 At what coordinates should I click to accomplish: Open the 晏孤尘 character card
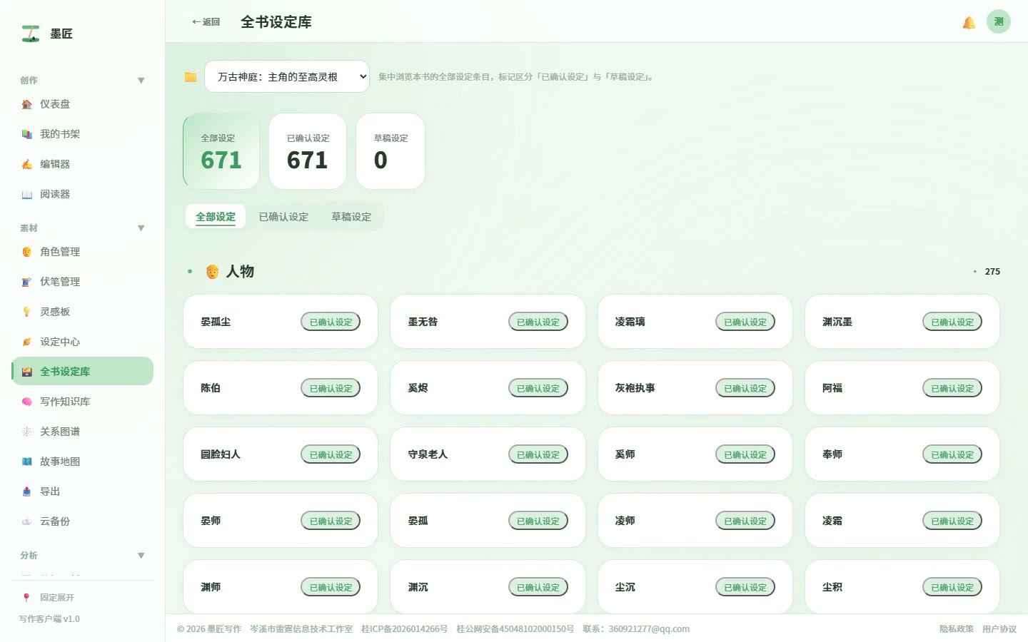[x=281, y=322]
